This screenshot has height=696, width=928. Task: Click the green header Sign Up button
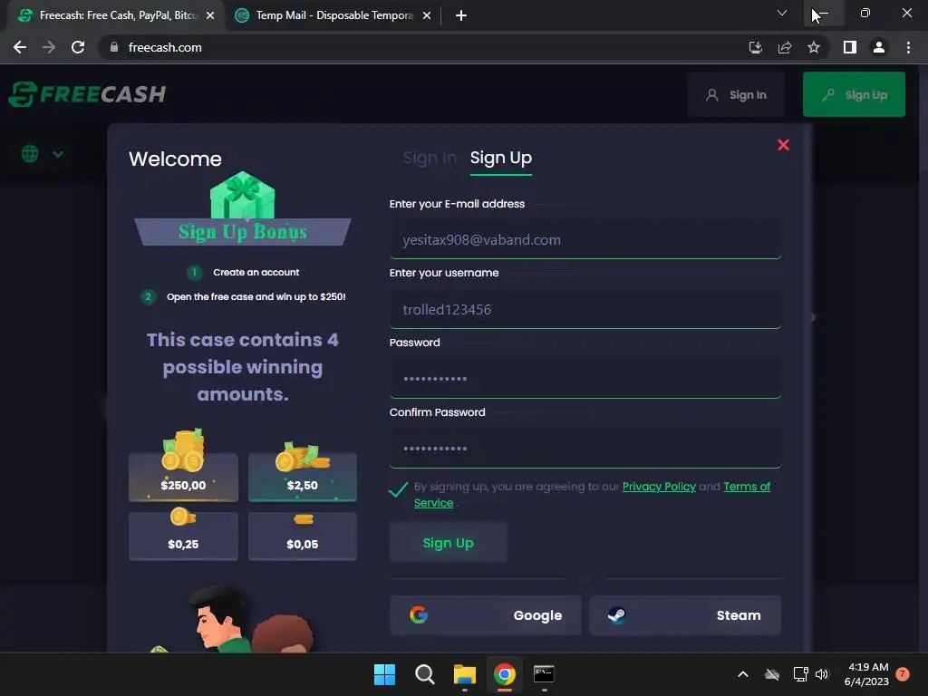click(854, 94)
